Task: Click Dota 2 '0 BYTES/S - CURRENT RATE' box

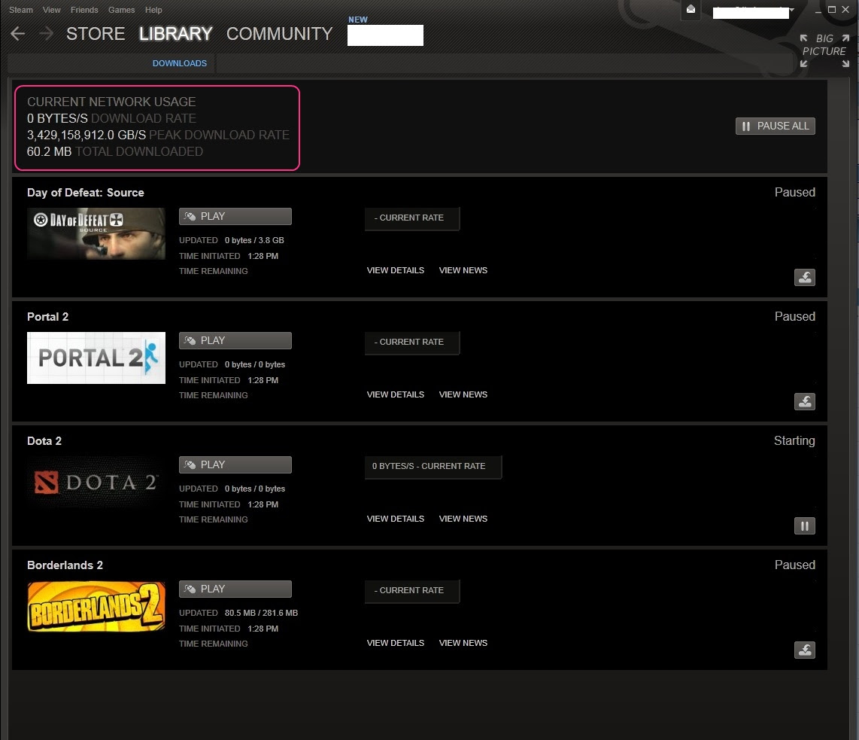Action: pyautogui.click(x=433, y=467)
